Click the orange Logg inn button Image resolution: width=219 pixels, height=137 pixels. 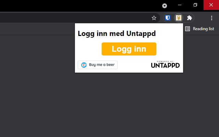[129, 49]
